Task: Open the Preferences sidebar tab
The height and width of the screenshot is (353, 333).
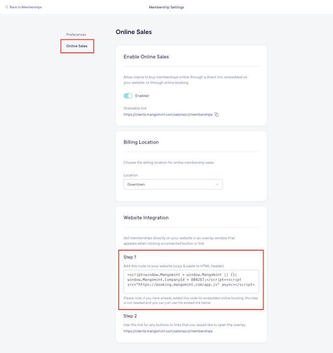Action: pos(76,34)
